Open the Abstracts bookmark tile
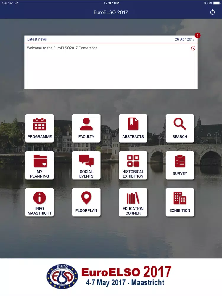222x296 pixels. [133, 128]
